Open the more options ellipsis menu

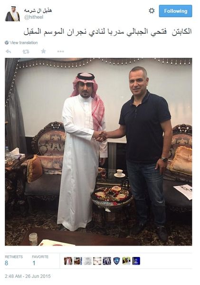point(60,51)
